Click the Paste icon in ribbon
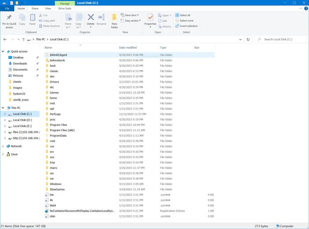This screenshot has width=309, height=229. (33, 18)
